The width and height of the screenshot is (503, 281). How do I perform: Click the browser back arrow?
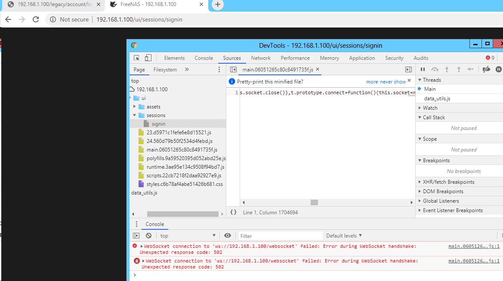pos(8,19)
